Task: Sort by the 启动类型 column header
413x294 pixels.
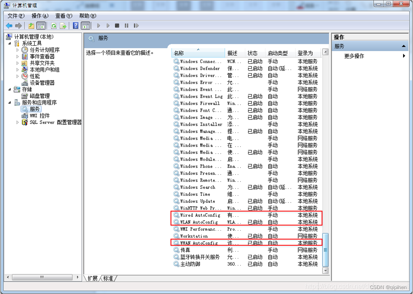Action: coord(280,53)
